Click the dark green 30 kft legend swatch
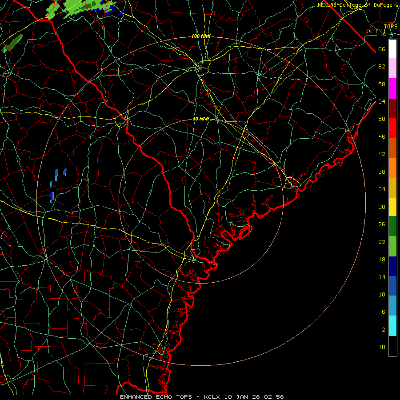400x400 pixels. (x=392, y=226)
